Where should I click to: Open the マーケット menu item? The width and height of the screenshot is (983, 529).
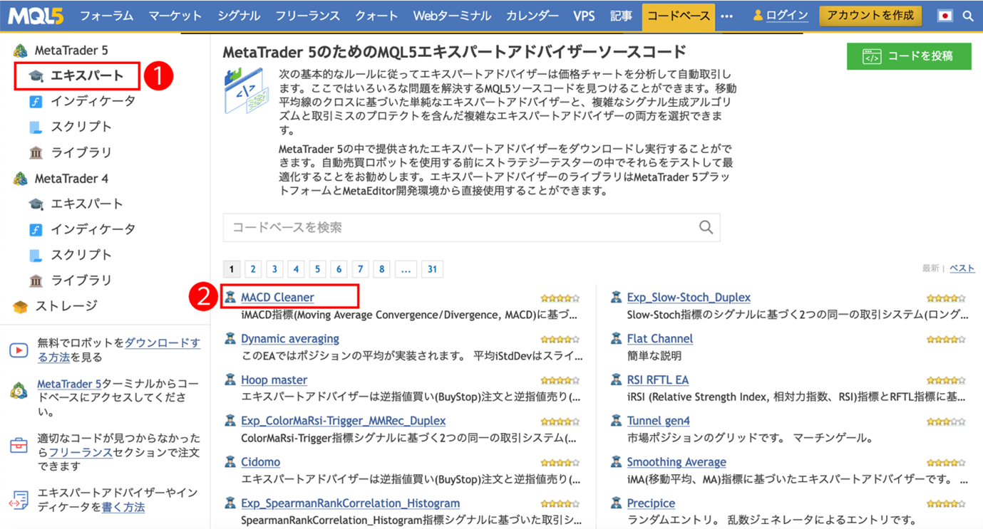[175, 16]
